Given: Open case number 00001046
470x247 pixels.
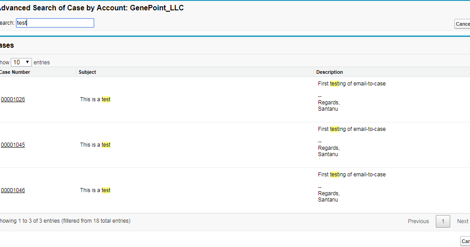Looking at the screenshot, I should (13, 190).
